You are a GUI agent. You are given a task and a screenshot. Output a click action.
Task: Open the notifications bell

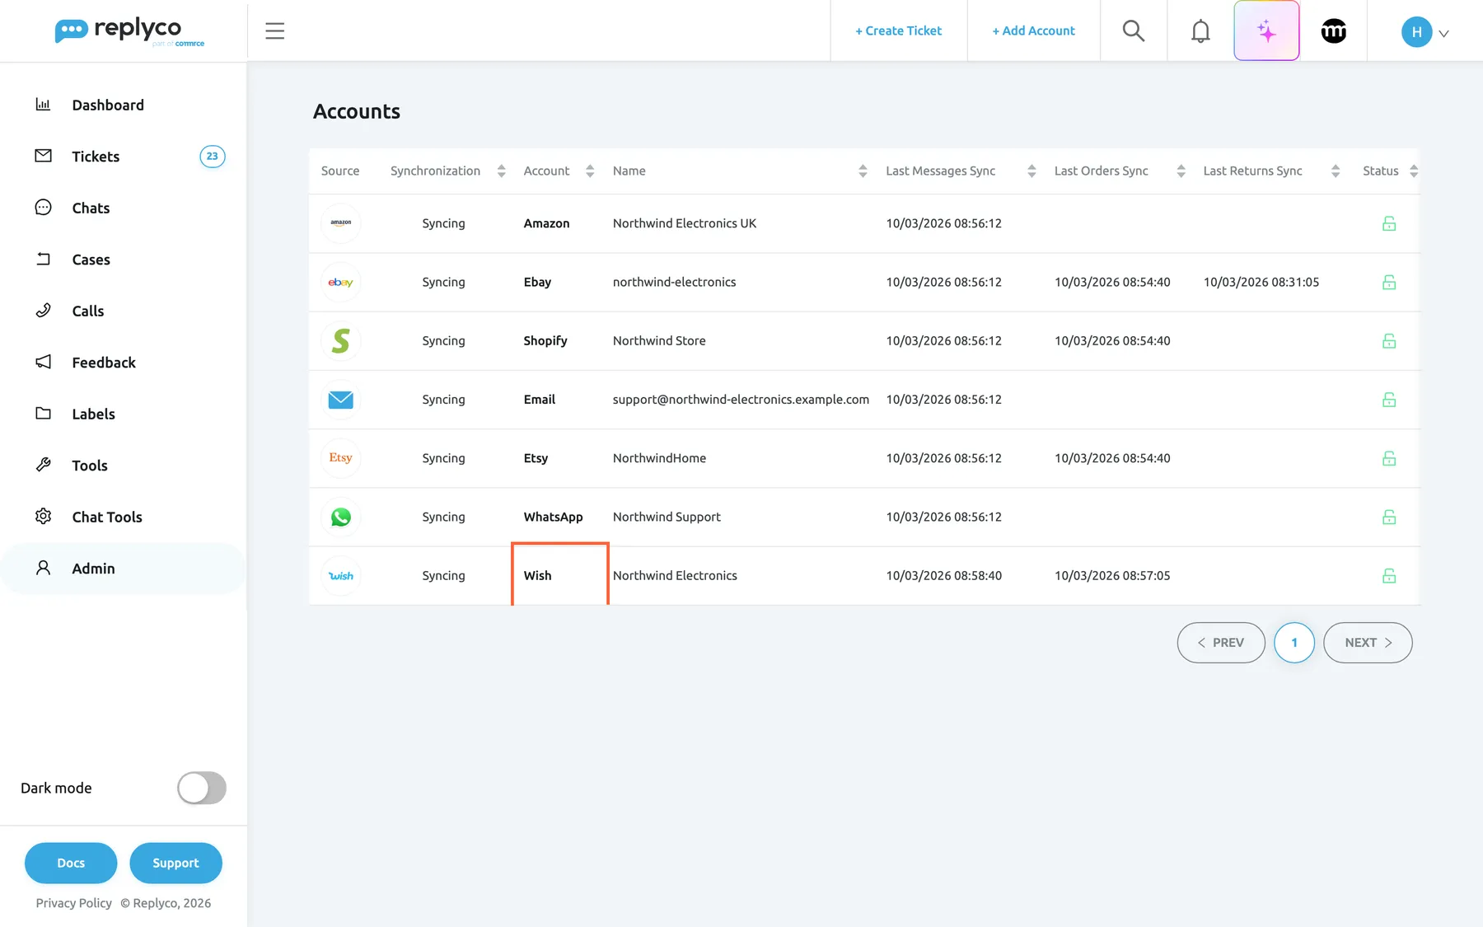click(x=1200, y=31)
